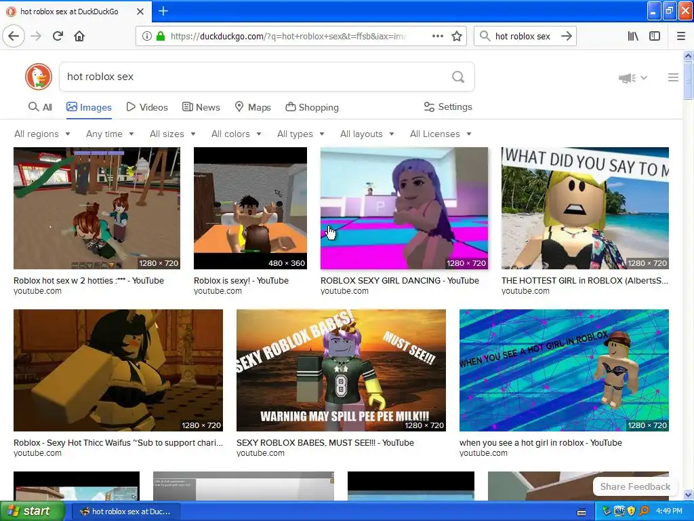Image resolution: width=694 pixels, height=521 pixels.
Task: Select the Images tab
Action: pos(89,107)
